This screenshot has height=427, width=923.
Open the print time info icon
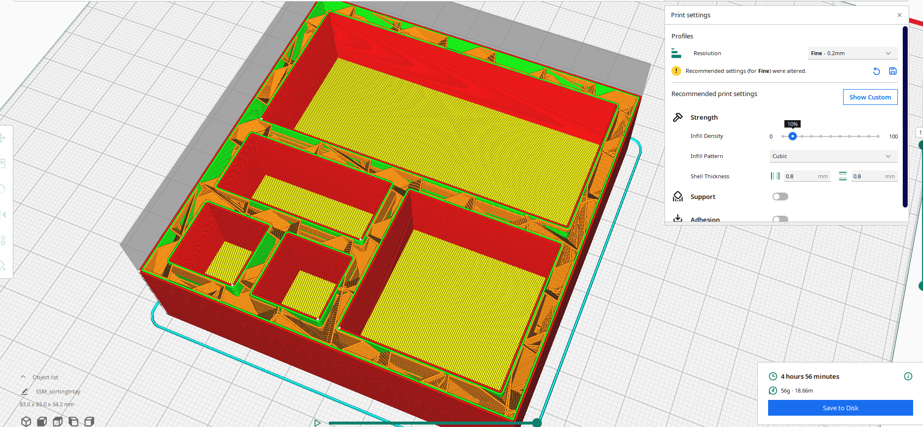pos(908,376)
